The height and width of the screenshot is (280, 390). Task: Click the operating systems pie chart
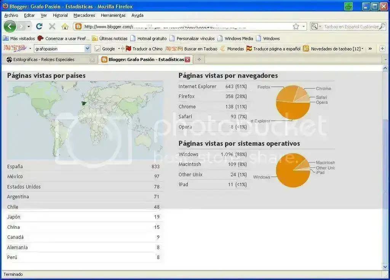(293, 170)
